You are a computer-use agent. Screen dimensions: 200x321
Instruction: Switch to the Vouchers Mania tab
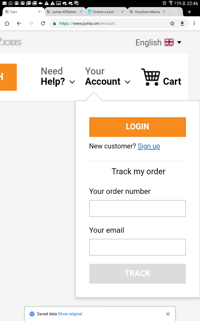point(147,12)
